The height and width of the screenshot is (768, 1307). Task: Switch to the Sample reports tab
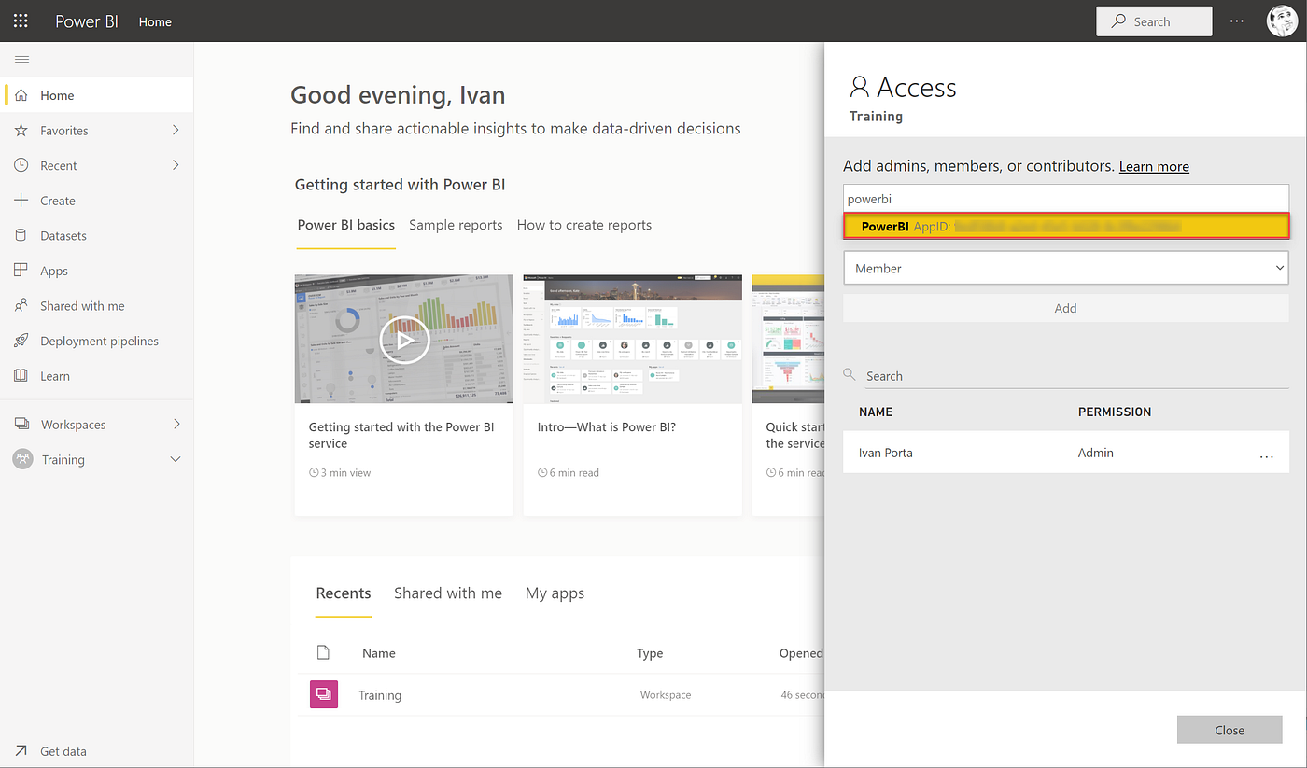(456, 224)
